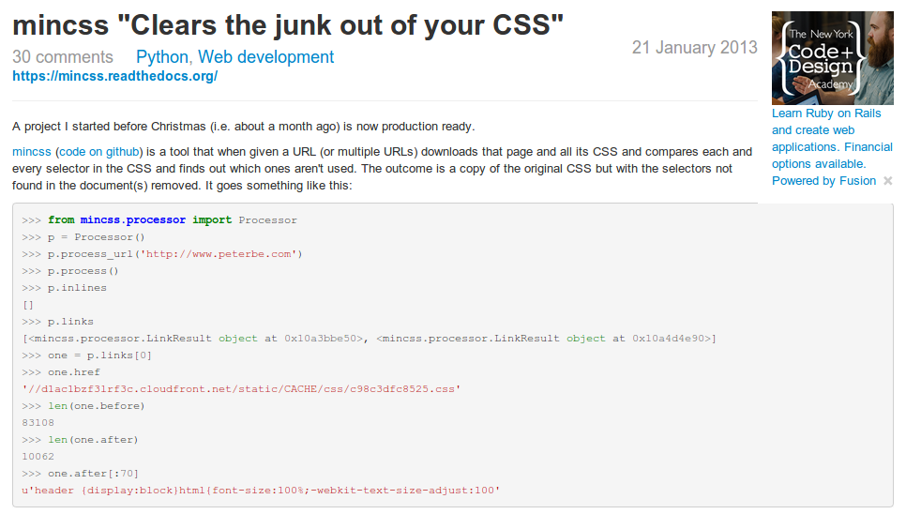Click the u'header {display:block}' output line

click(261, 491)
